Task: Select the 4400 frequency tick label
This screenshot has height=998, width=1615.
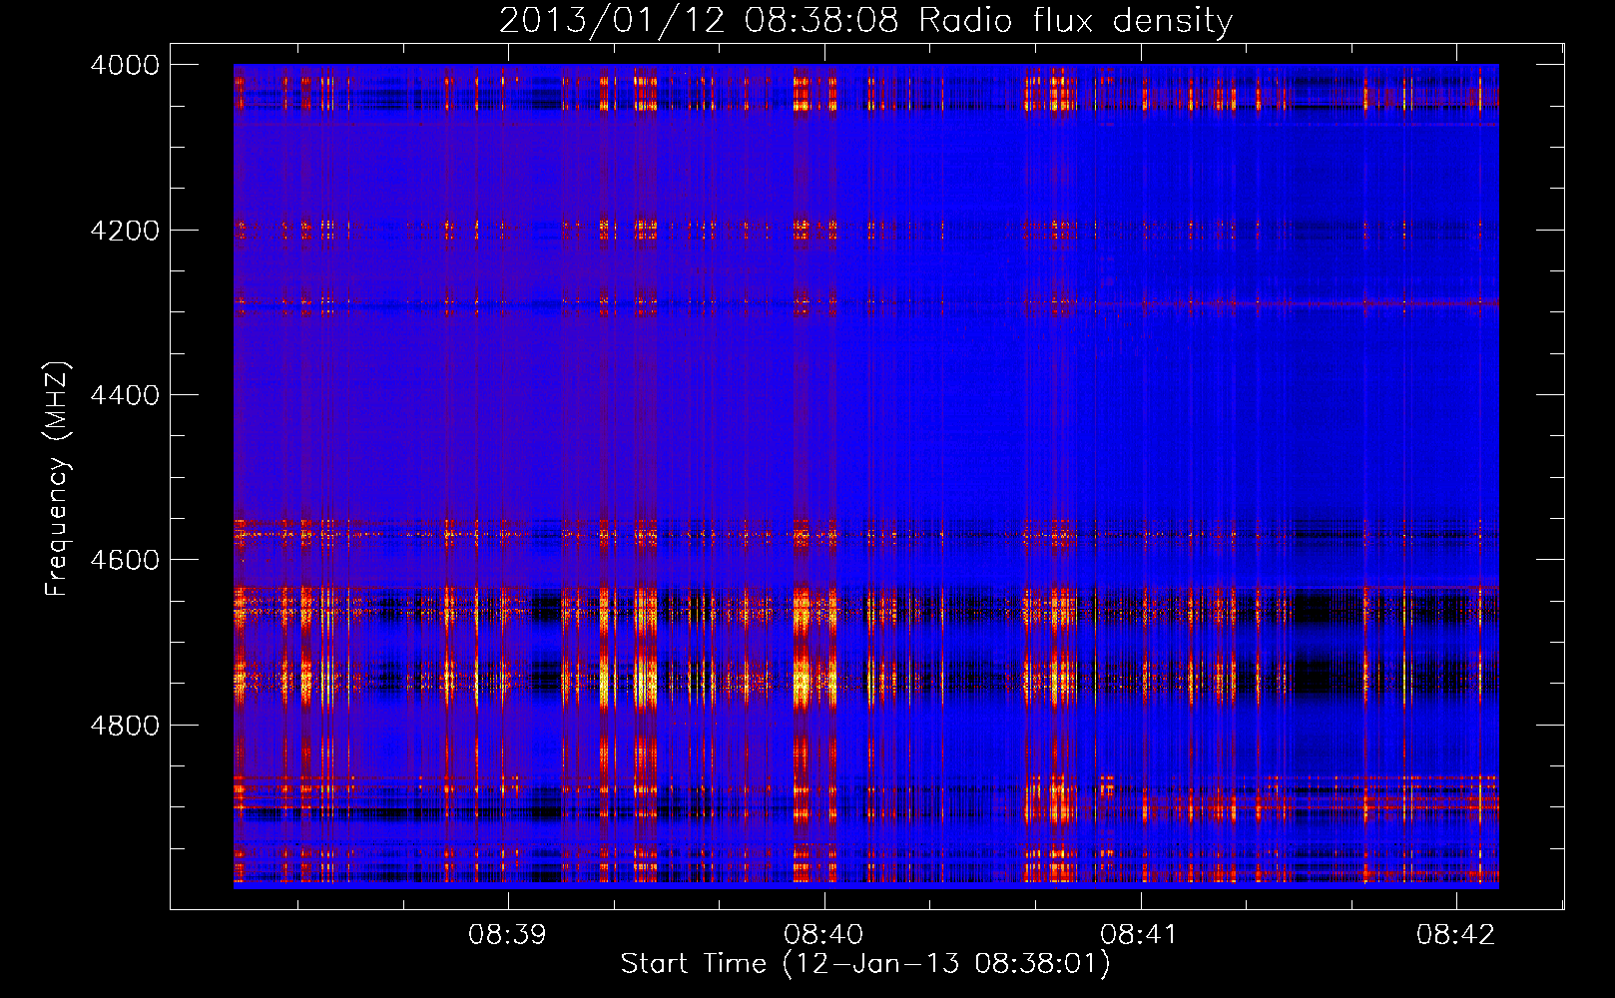Action: 125,395
